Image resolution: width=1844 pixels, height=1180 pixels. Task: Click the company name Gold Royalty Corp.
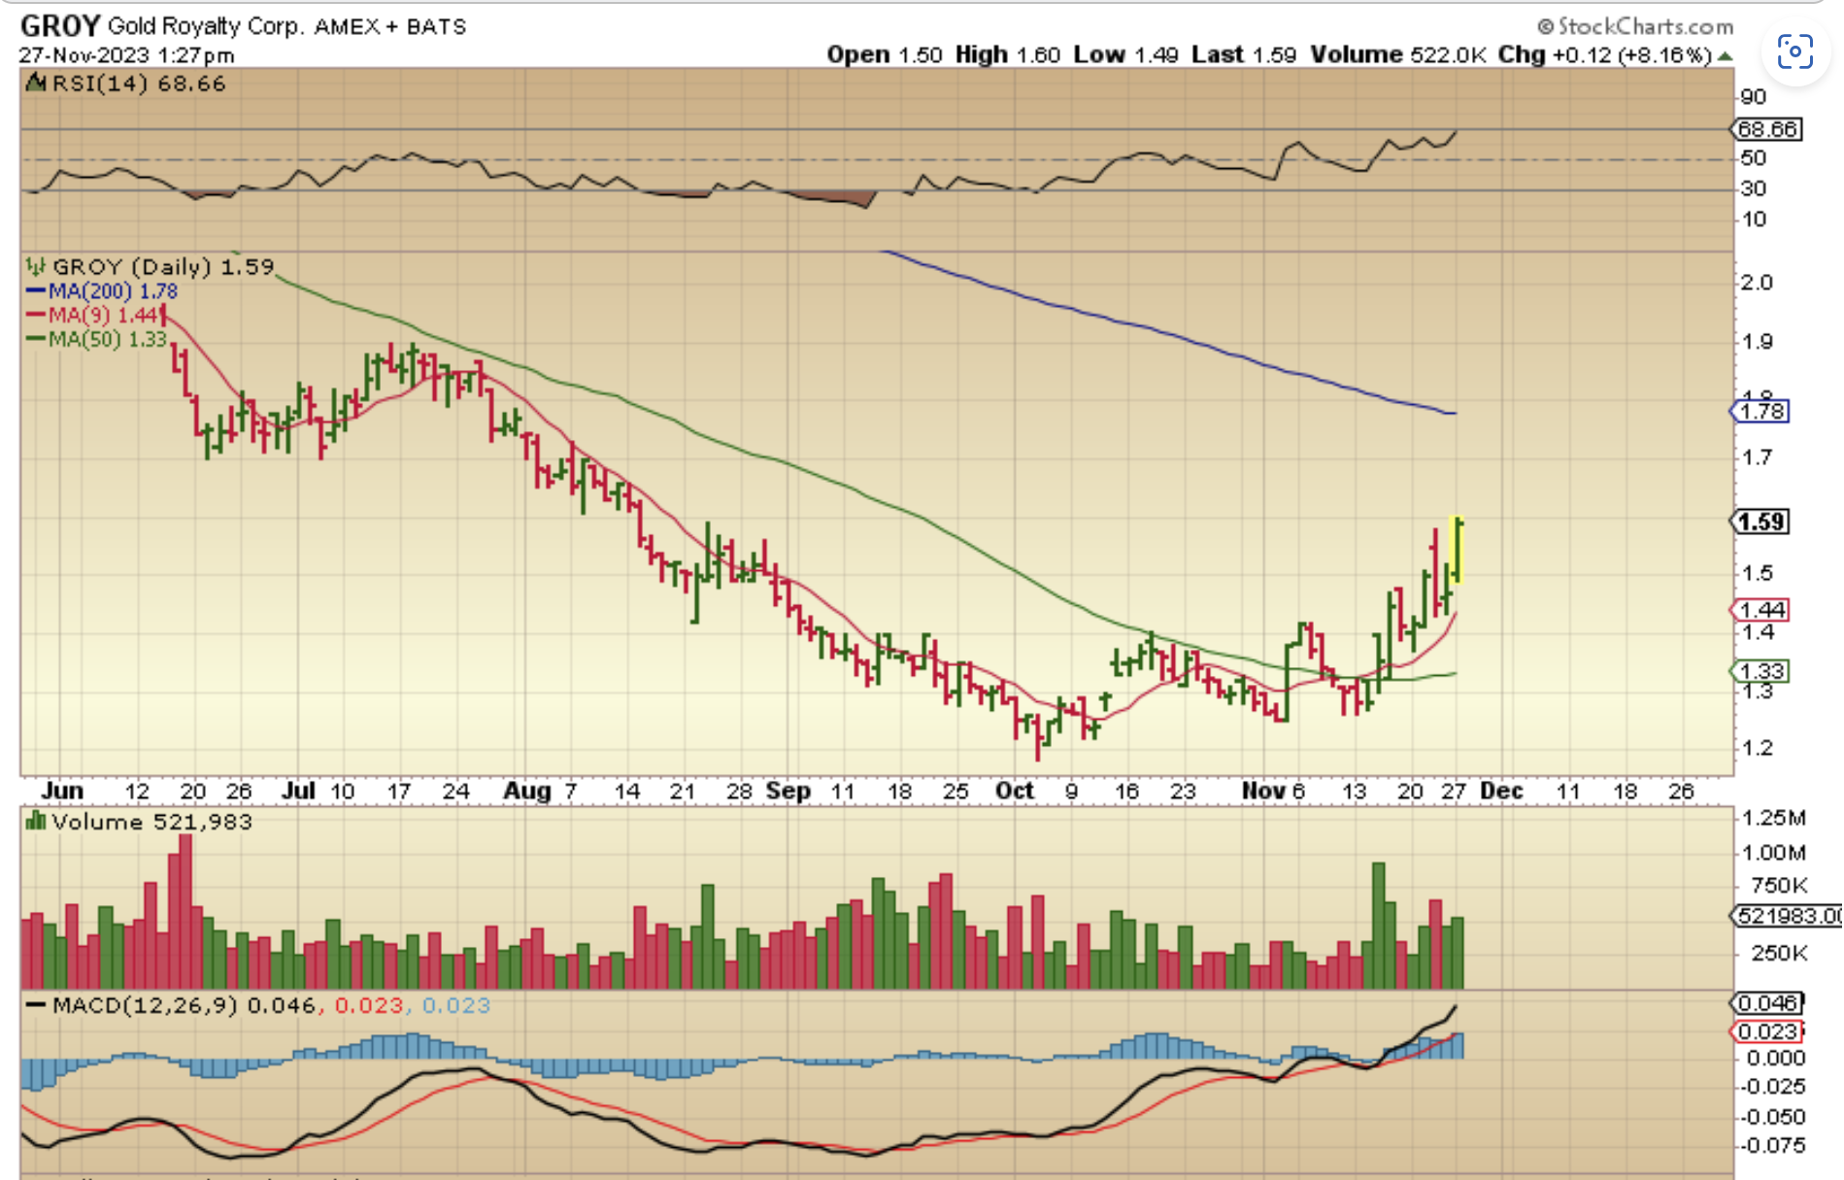tap(205, 26)
